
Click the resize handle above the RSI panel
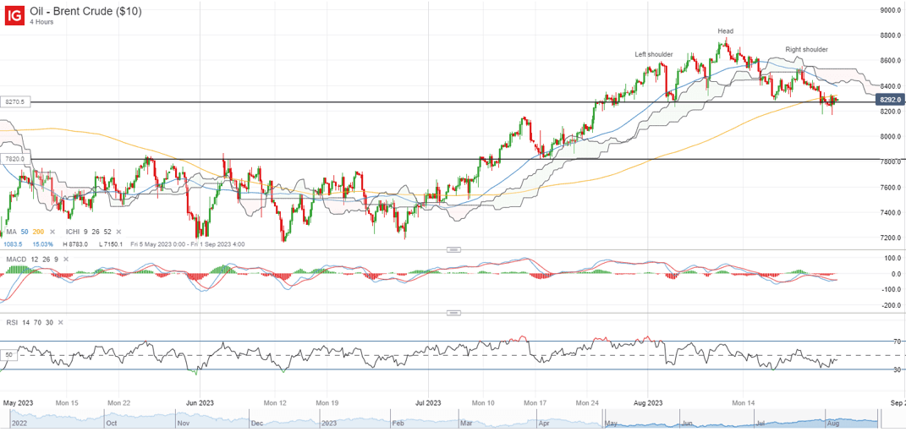point(453,314)
